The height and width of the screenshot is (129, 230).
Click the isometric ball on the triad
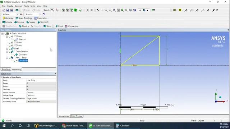(x=220, y=97)
